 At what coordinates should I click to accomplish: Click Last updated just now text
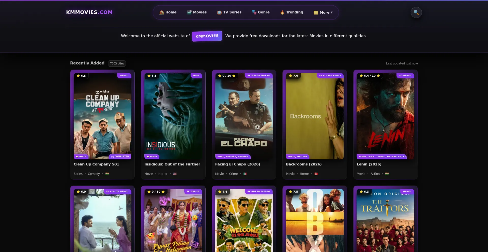[402, 63]
